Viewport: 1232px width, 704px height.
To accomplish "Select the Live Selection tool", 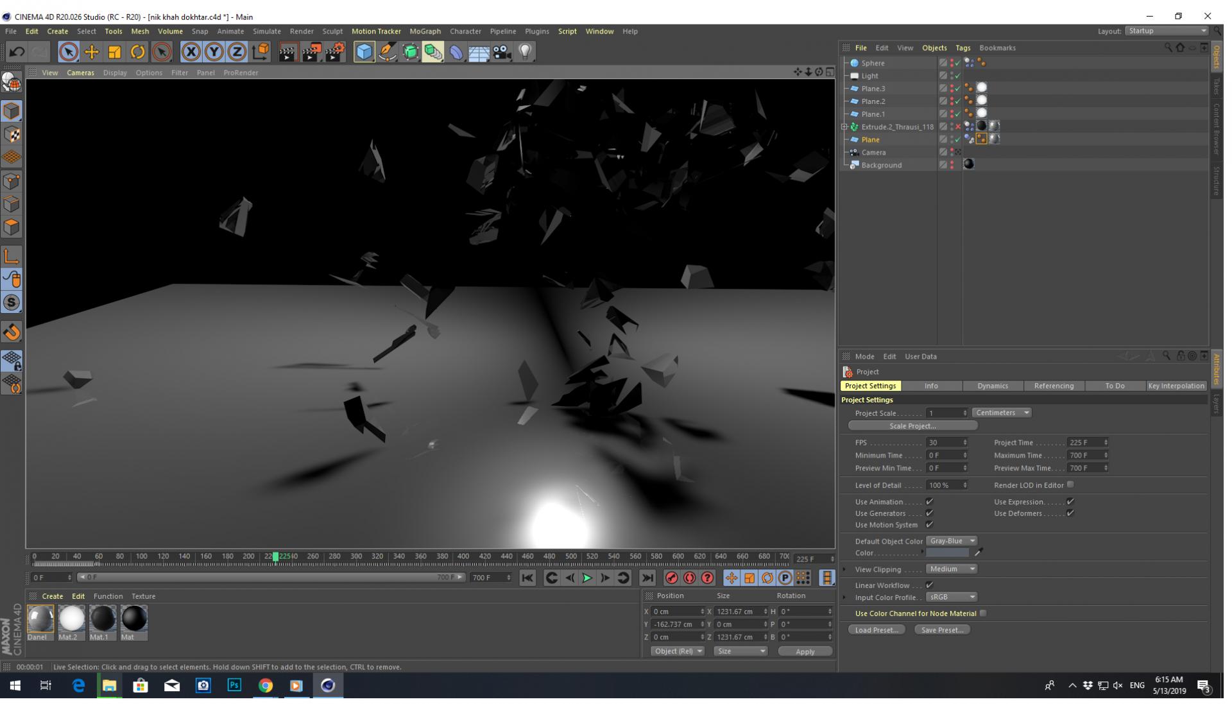I will 67,51.
